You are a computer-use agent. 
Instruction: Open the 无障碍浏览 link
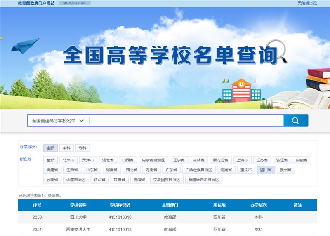click(307, 3)
